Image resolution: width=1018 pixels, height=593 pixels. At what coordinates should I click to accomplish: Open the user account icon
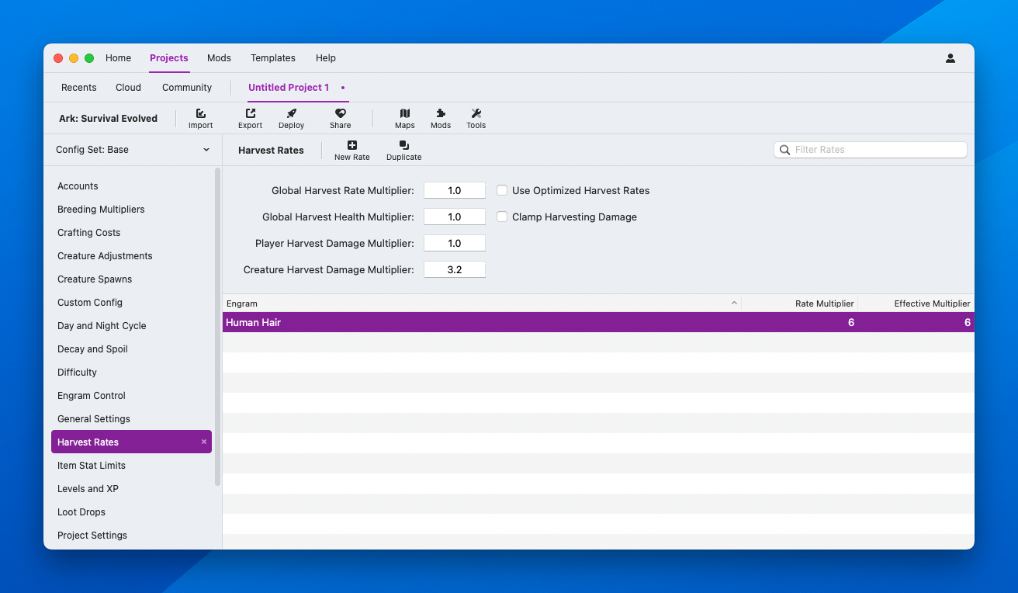(x=950, y=58)
